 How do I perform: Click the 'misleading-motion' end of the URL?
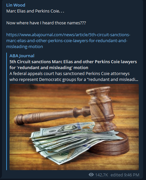point(25,47)
